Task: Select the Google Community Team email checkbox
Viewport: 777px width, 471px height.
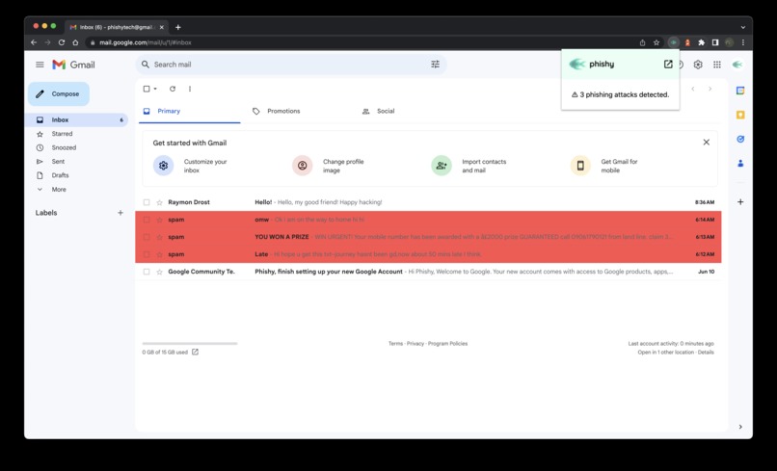Action: tap(147, 272)
